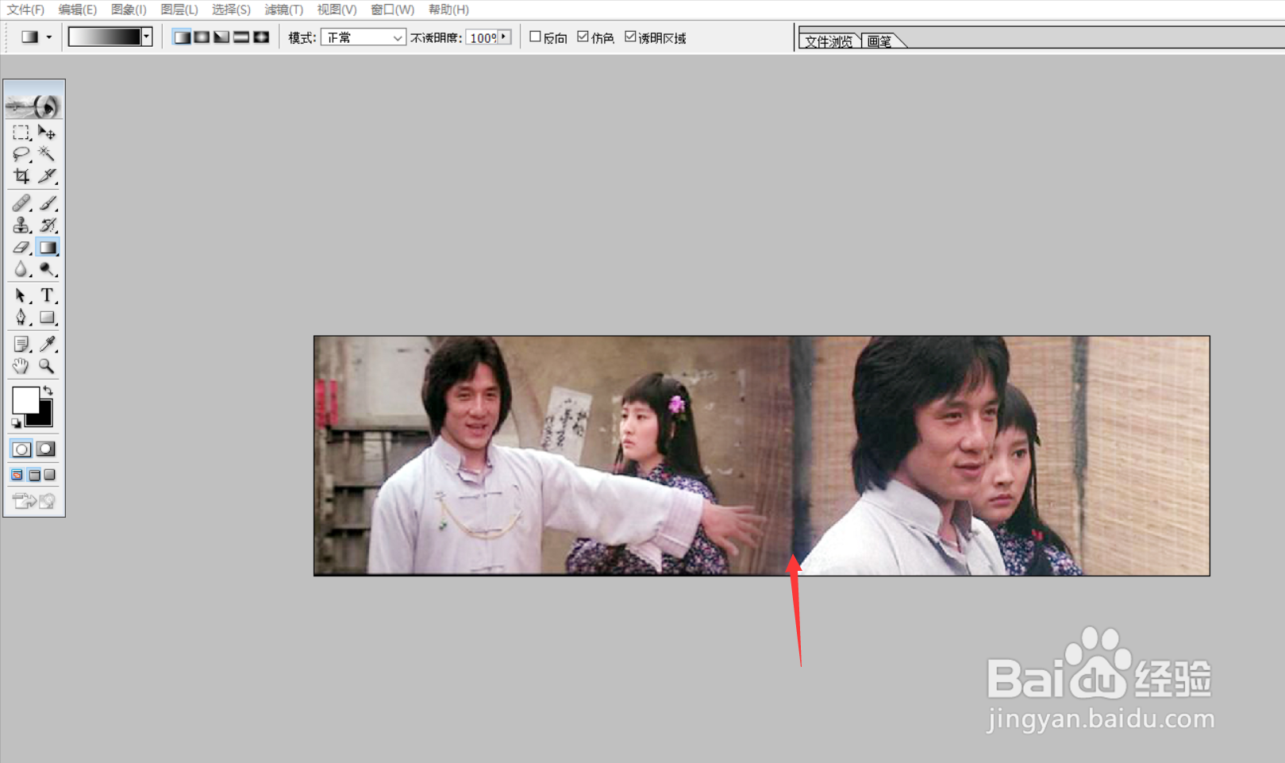Select the Lasso tool

21,153
